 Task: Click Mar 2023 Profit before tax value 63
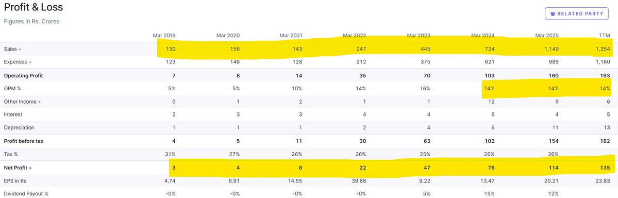(427, 141)
